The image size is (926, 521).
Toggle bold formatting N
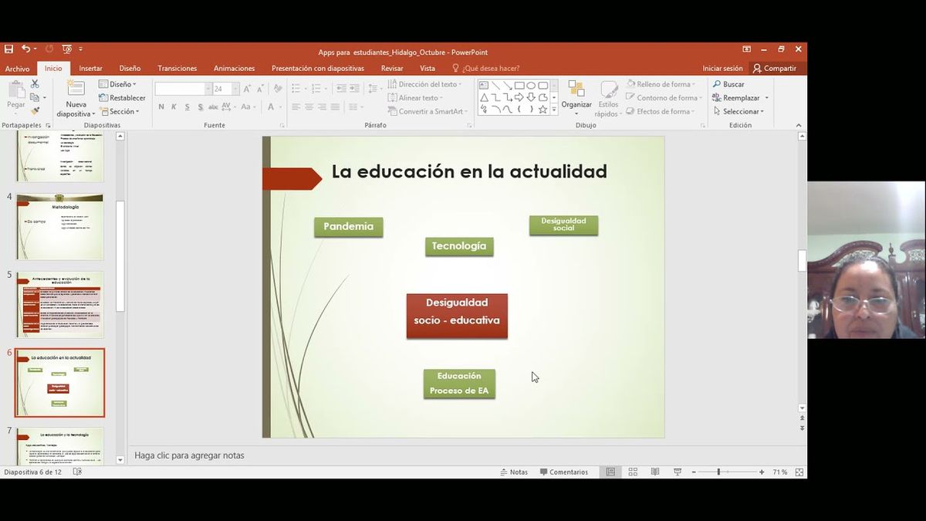[161, 107]
